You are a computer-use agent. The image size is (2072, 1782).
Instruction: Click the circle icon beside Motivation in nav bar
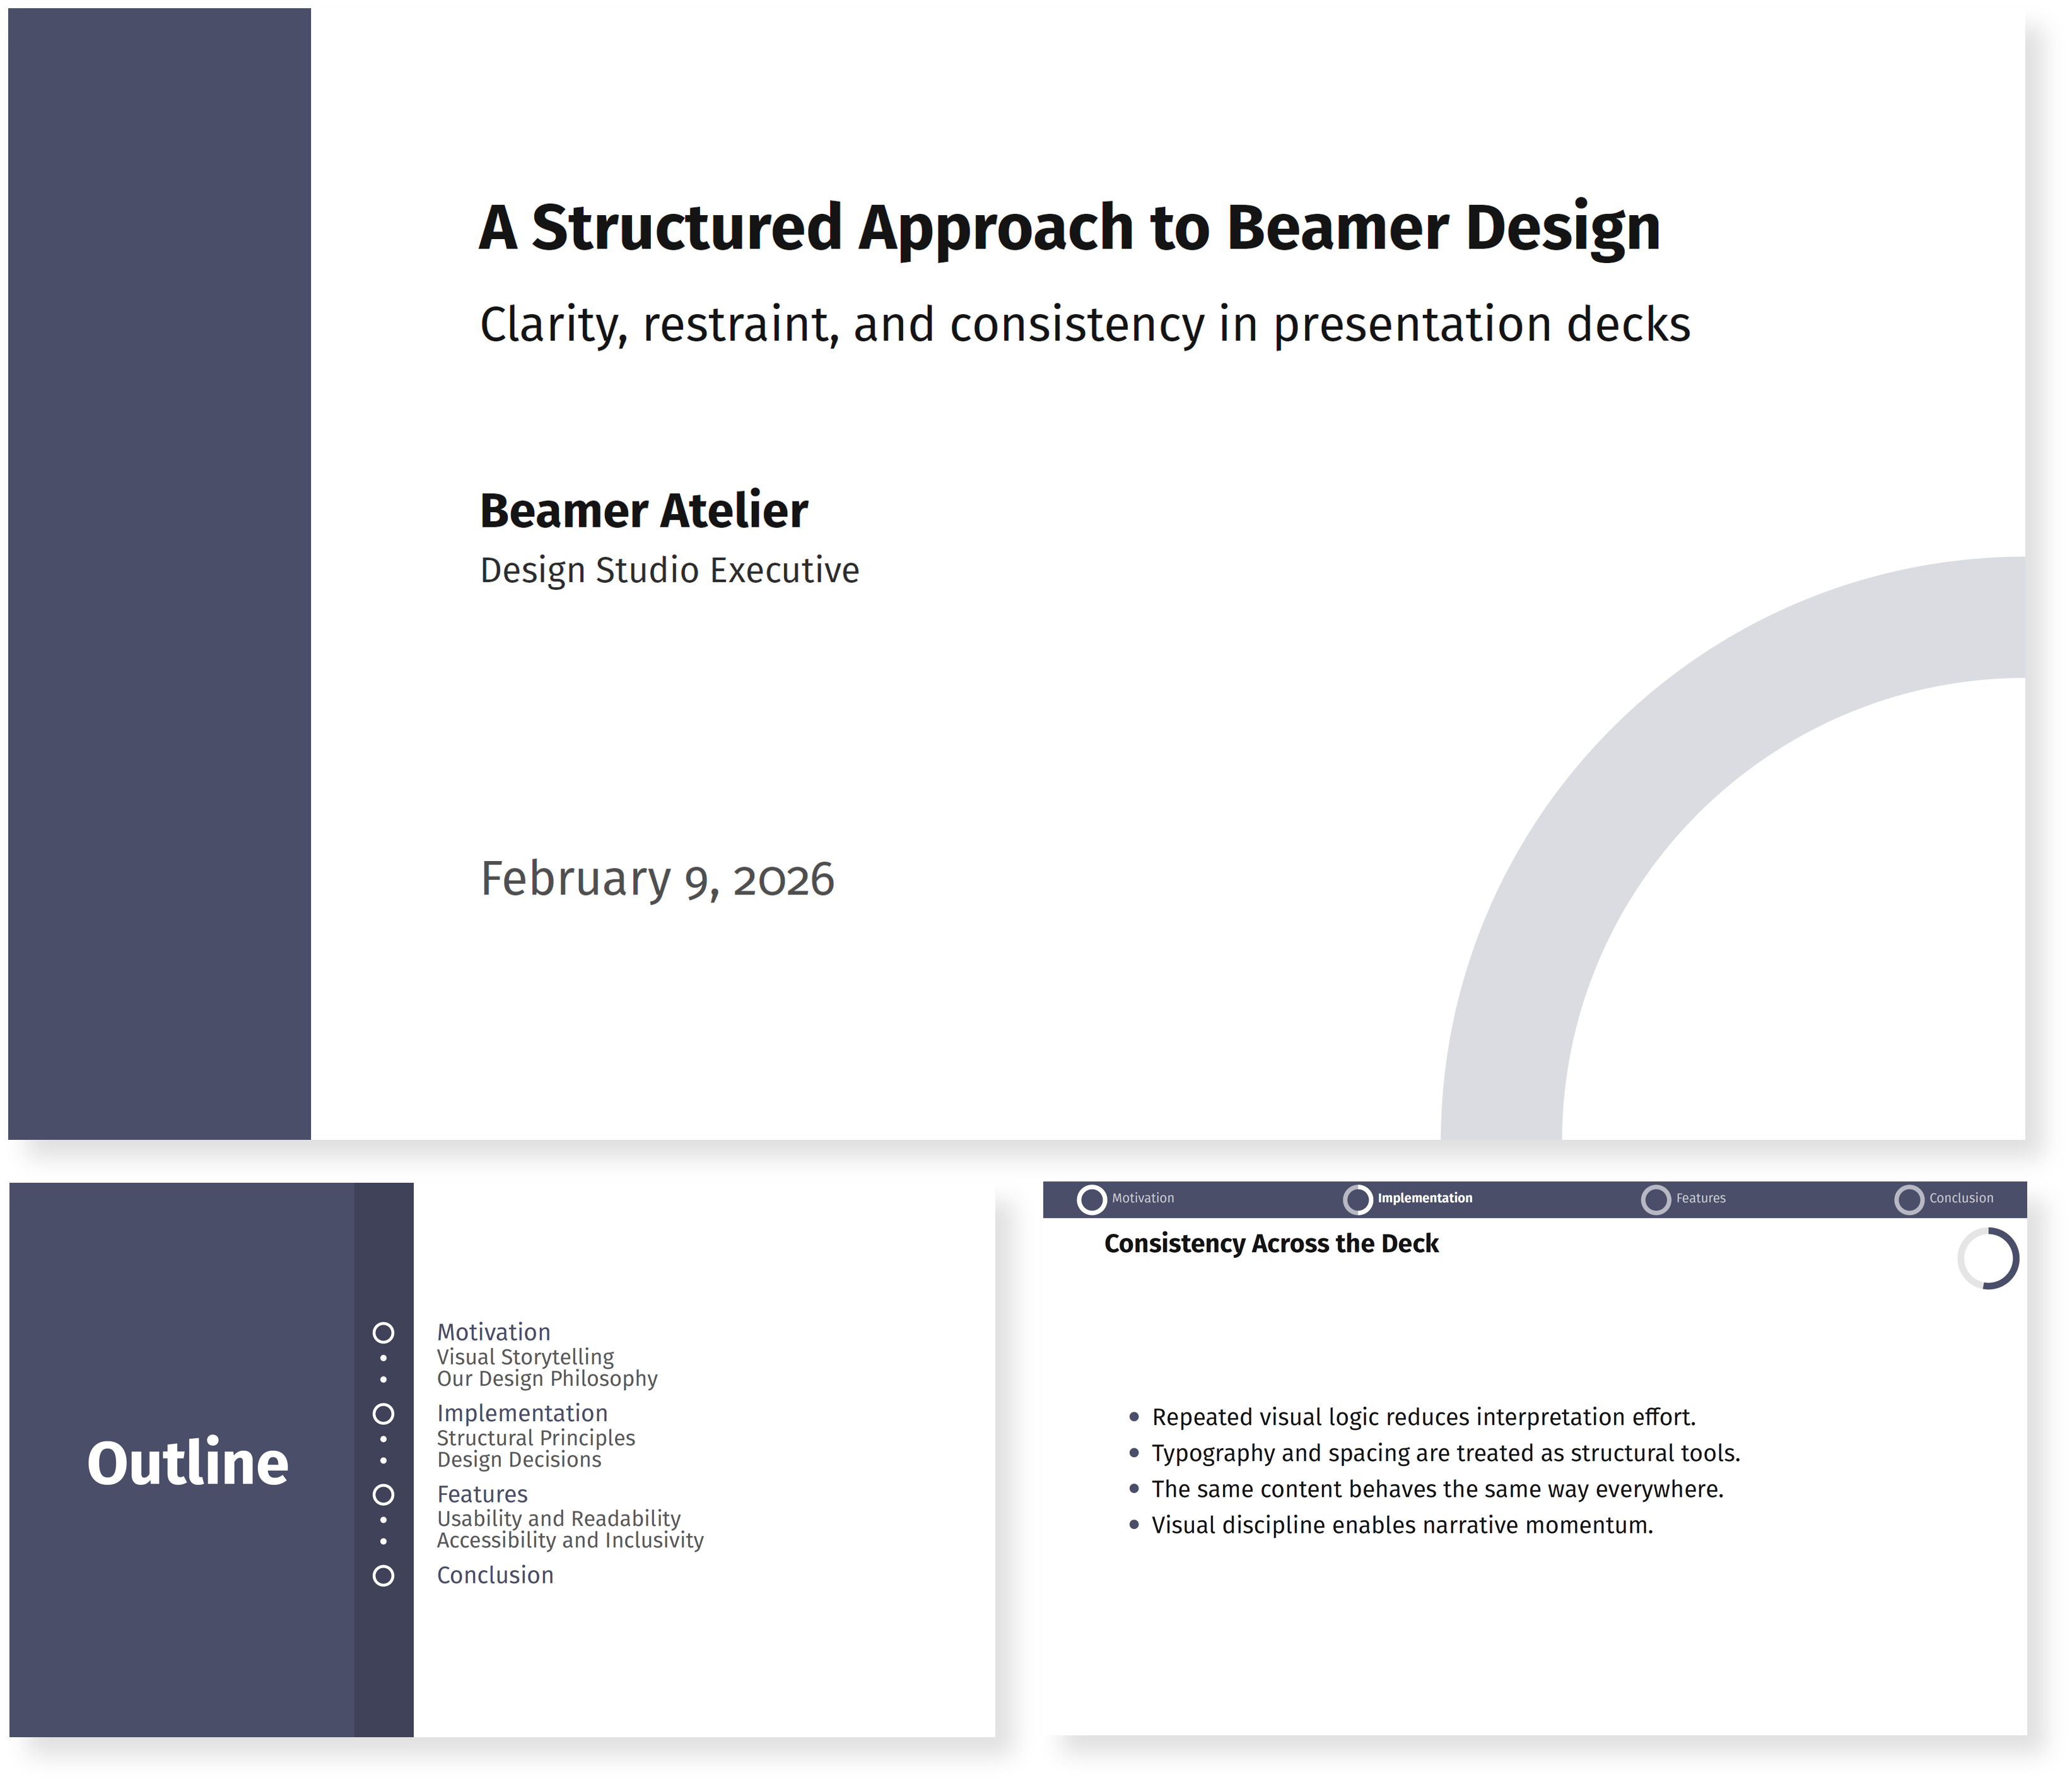1091,1199
